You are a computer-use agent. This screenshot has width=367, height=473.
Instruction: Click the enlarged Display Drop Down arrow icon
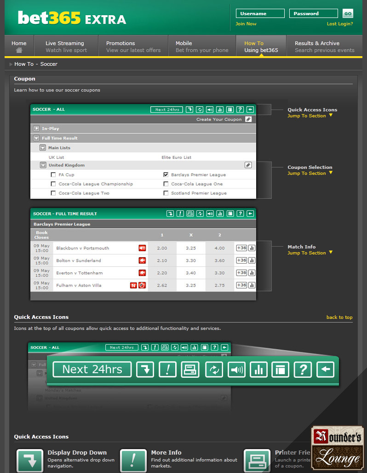pos(145,369)
